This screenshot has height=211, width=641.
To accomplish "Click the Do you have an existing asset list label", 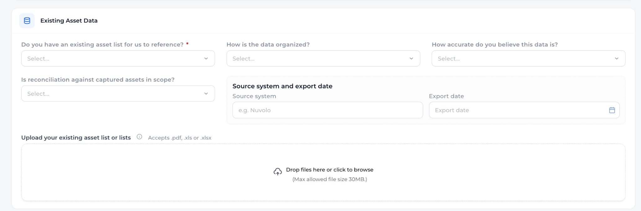I will point(102,45).
